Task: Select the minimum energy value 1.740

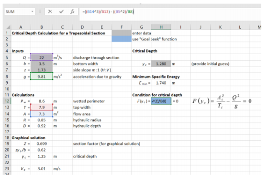Action: (x=161, y=83)
